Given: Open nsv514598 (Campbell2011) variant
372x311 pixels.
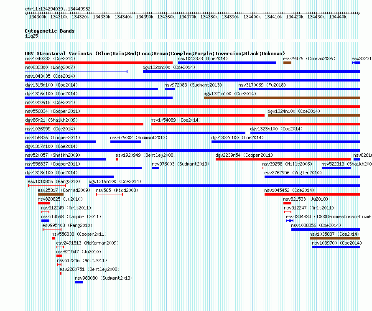Looking at the screenshot, I should coord(45,221).
